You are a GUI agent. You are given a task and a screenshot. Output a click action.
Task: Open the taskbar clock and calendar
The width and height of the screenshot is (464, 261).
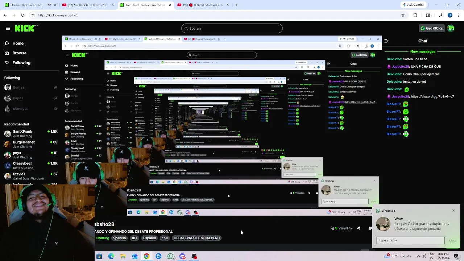coord(444,256)
